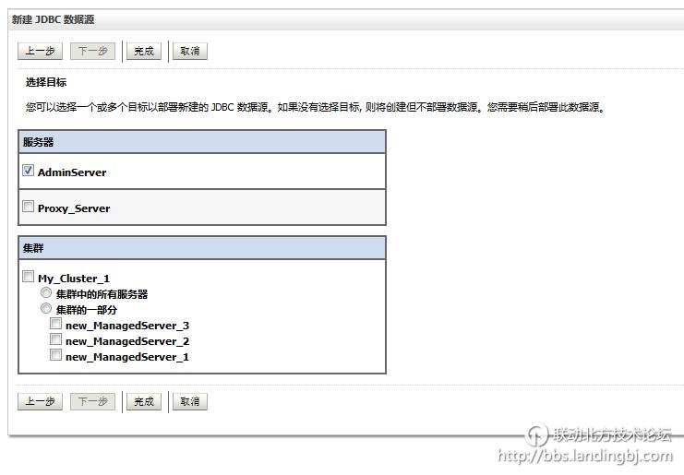
Task: Click the bottom 下一步 button
Action: click(92, 401)
